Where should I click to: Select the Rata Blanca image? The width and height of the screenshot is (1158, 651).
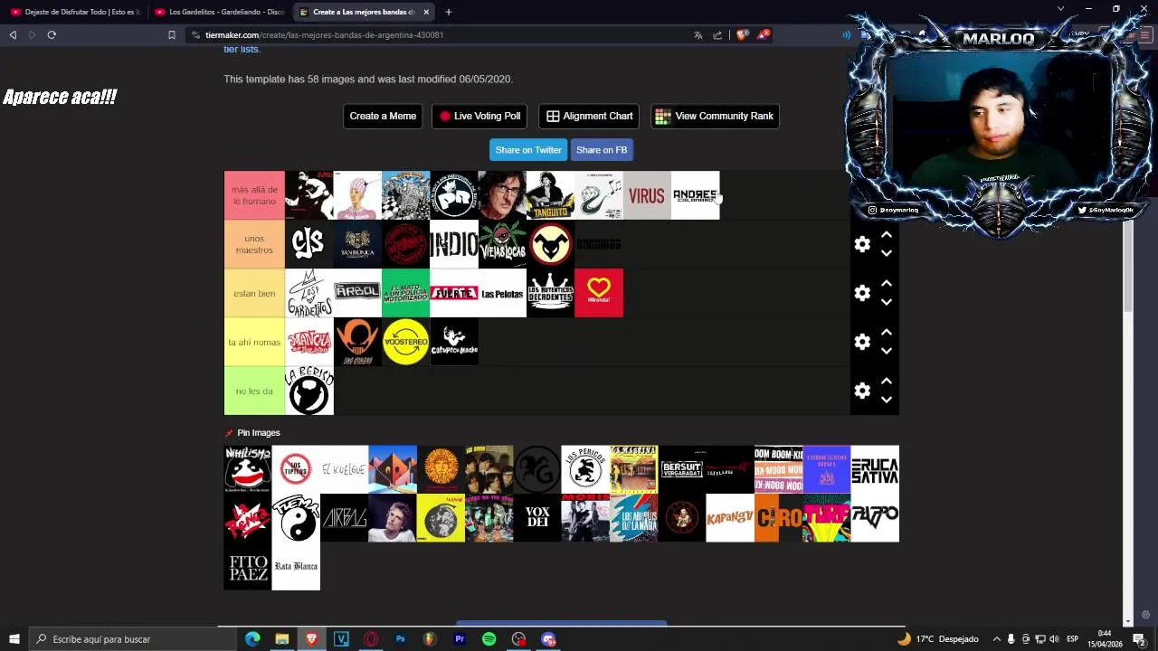296,566
